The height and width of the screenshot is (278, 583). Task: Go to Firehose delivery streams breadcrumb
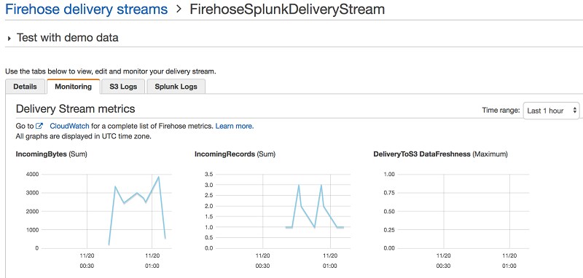coord(86,9)
